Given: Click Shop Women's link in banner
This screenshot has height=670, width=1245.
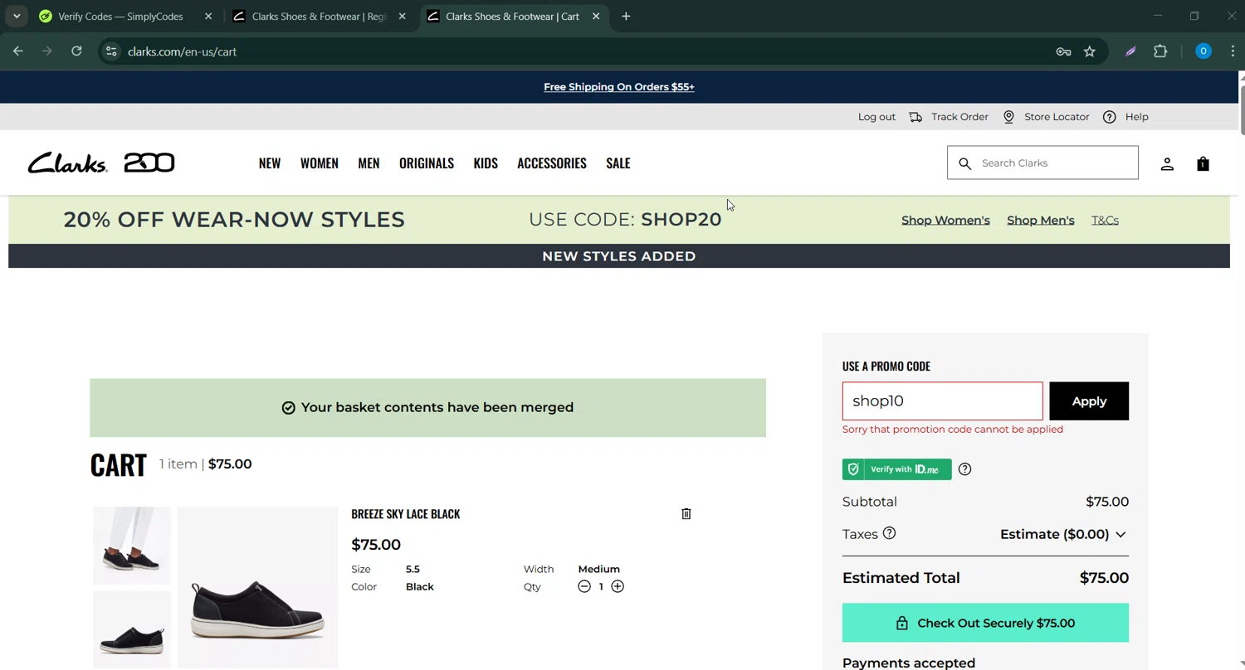Looking at the screenshot, I should pos(945,220).
